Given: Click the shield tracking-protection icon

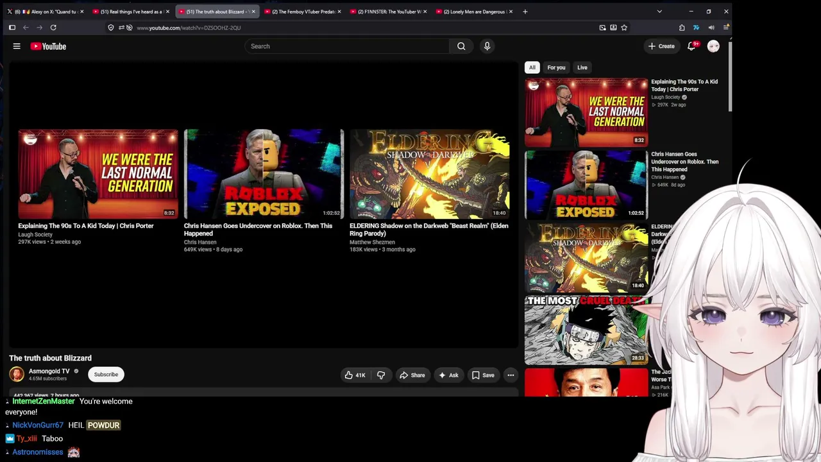Looking at the screenshot, I should pos(111,28).
